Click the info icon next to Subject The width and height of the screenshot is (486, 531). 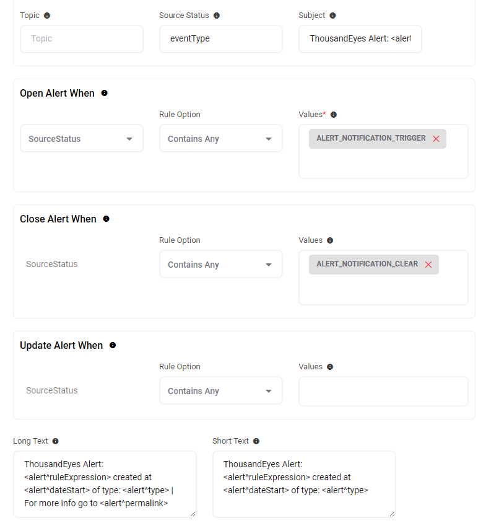[x=332, y=15]
